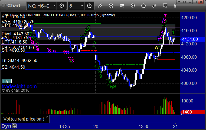Open the tradesight.com link
Viewport: 206px width, 130px height.
(x=19, y=86)
